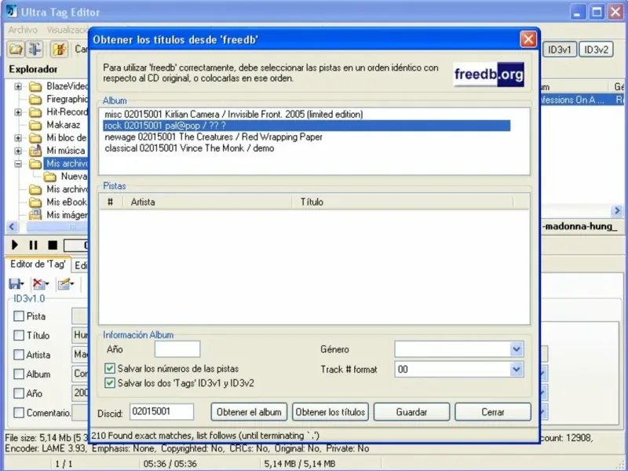The height and width of the screenshot is (471, 628).
Task: Click the Explorer horizontal scrollbar left arrow
Action: 12,227
